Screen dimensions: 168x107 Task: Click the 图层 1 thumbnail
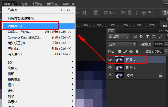pos(119,68)
